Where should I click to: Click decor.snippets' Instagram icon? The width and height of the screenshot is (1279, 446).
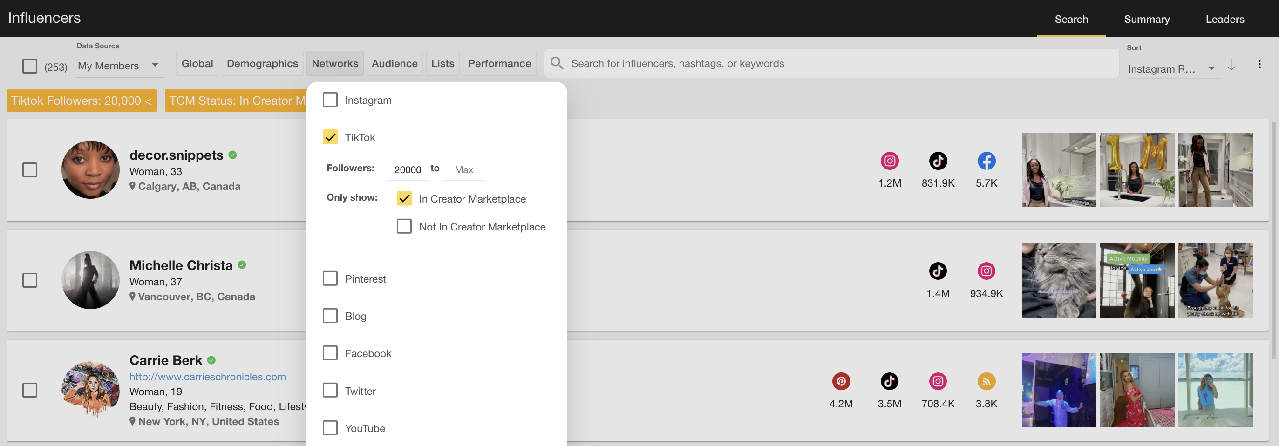pos(889,161)
